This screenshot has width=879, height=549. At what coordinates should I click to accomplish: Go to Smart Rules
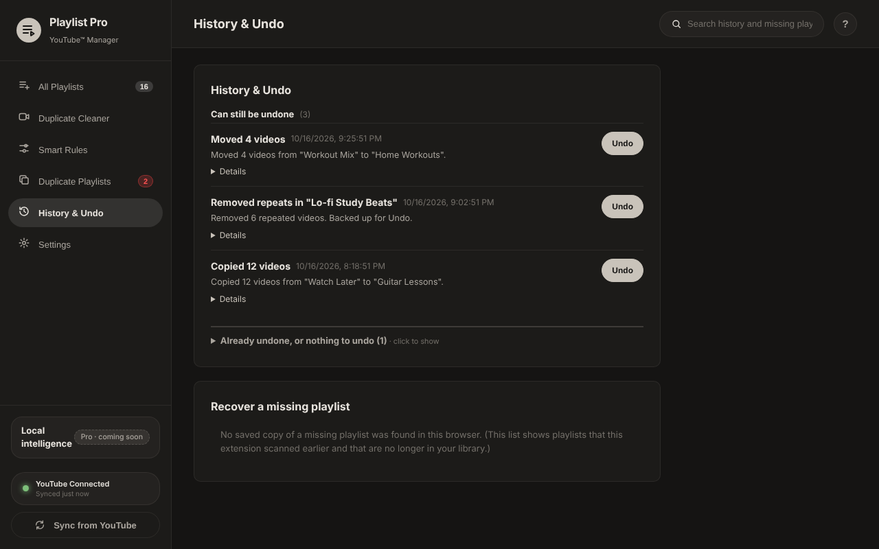[85, 150]
